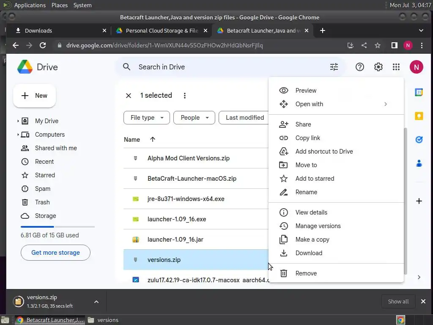Click the Make a copy icon
Viewport: 433px width, 325px height.
[283, 240]
